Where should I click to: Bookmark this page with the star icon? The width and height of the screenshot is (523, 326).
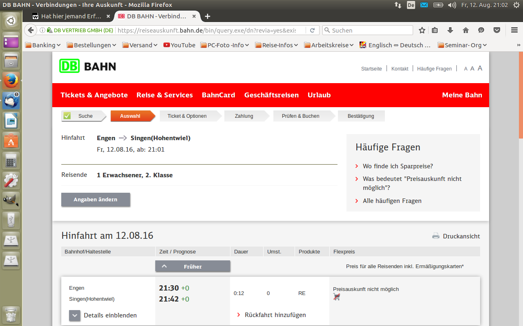(422, 30)
